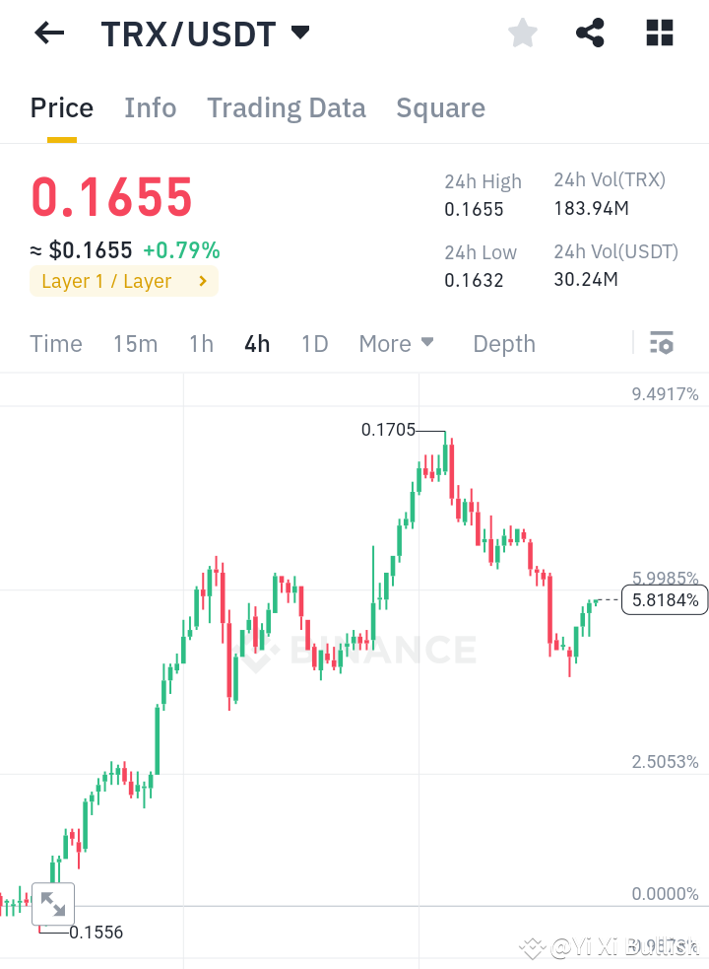Enable the 15m interval
Screen dimensions: 709x969
coord(136,343)
